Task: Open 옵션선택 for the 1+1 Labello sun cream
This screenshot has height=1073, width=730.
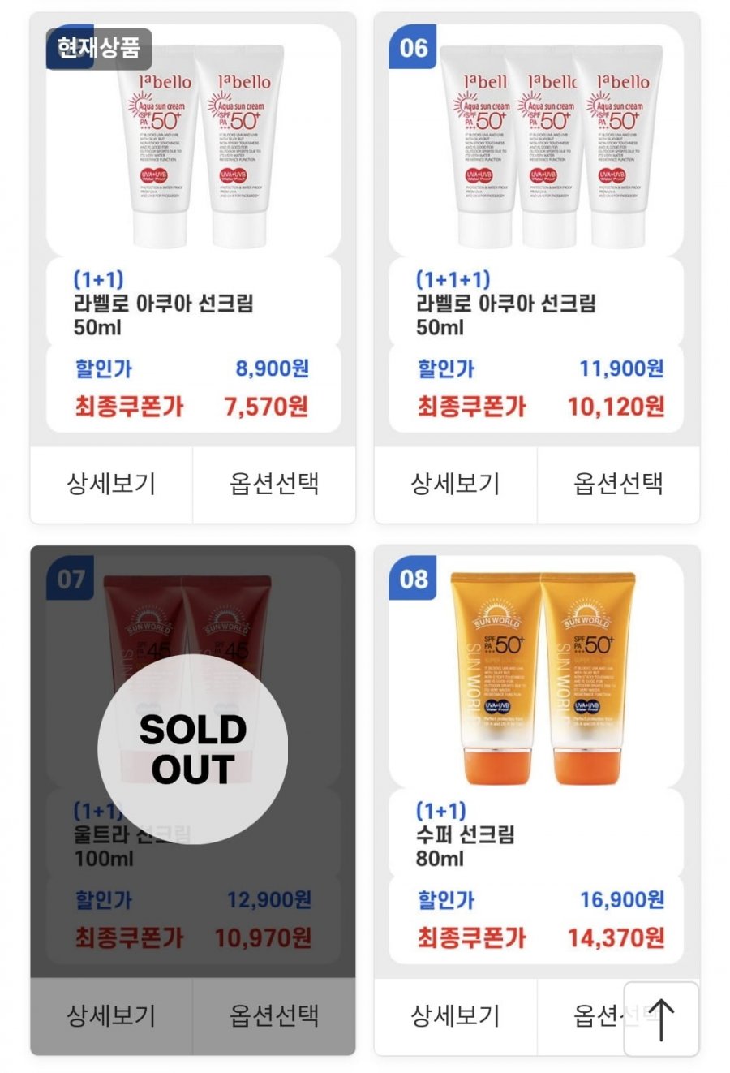Action: [274, 485]
